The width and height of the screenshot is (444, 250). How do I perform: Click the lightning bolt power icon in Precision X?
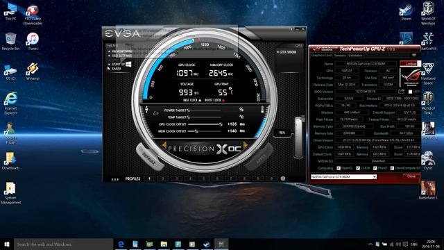coord(146,109)
